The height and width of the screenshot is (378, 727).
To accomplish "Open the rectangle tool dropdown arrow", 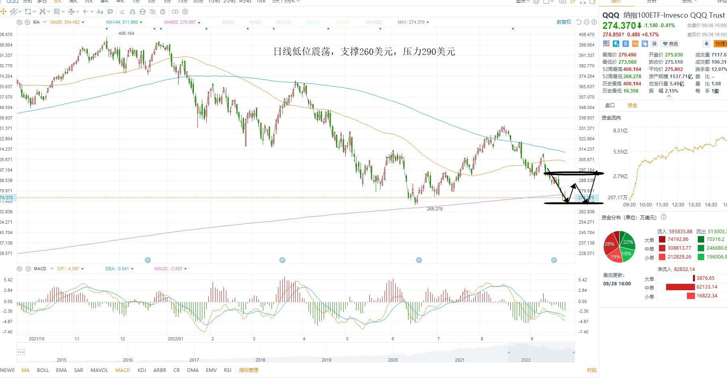I will tap(34, 12).
